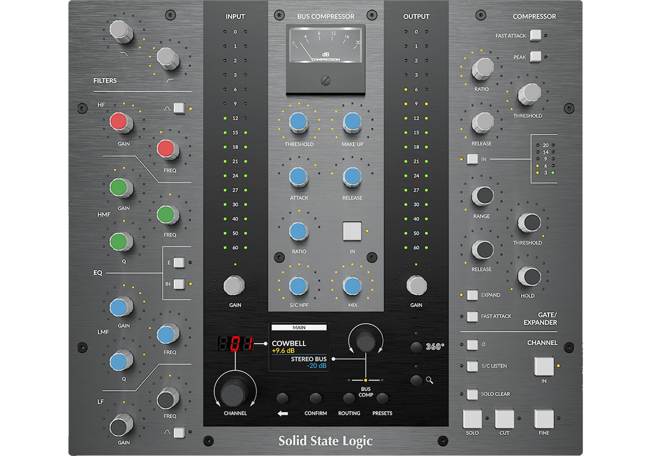Click the ROUTING round button
This screenshot has height=456, width=652.
tap(349, 399)
